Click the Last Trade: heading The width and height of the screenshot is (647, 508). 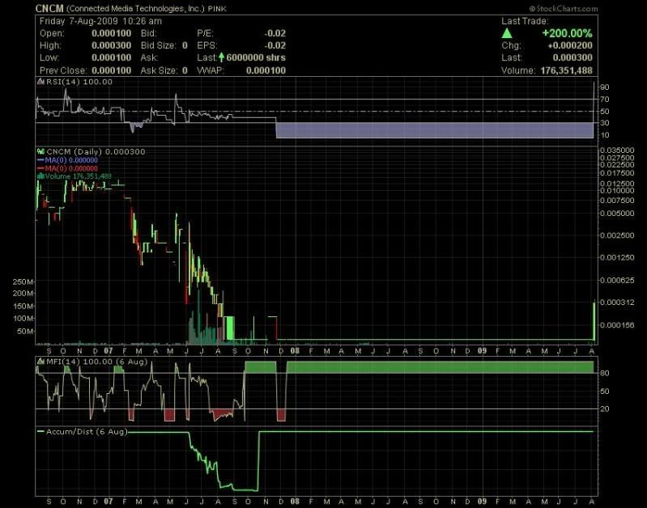pos(525,21)
